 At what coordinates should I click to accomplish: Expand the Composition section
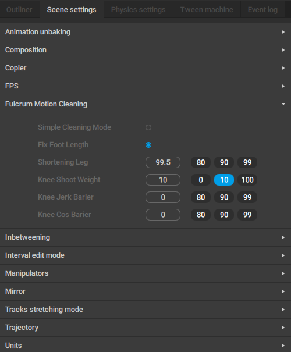[x=145, y=50]
